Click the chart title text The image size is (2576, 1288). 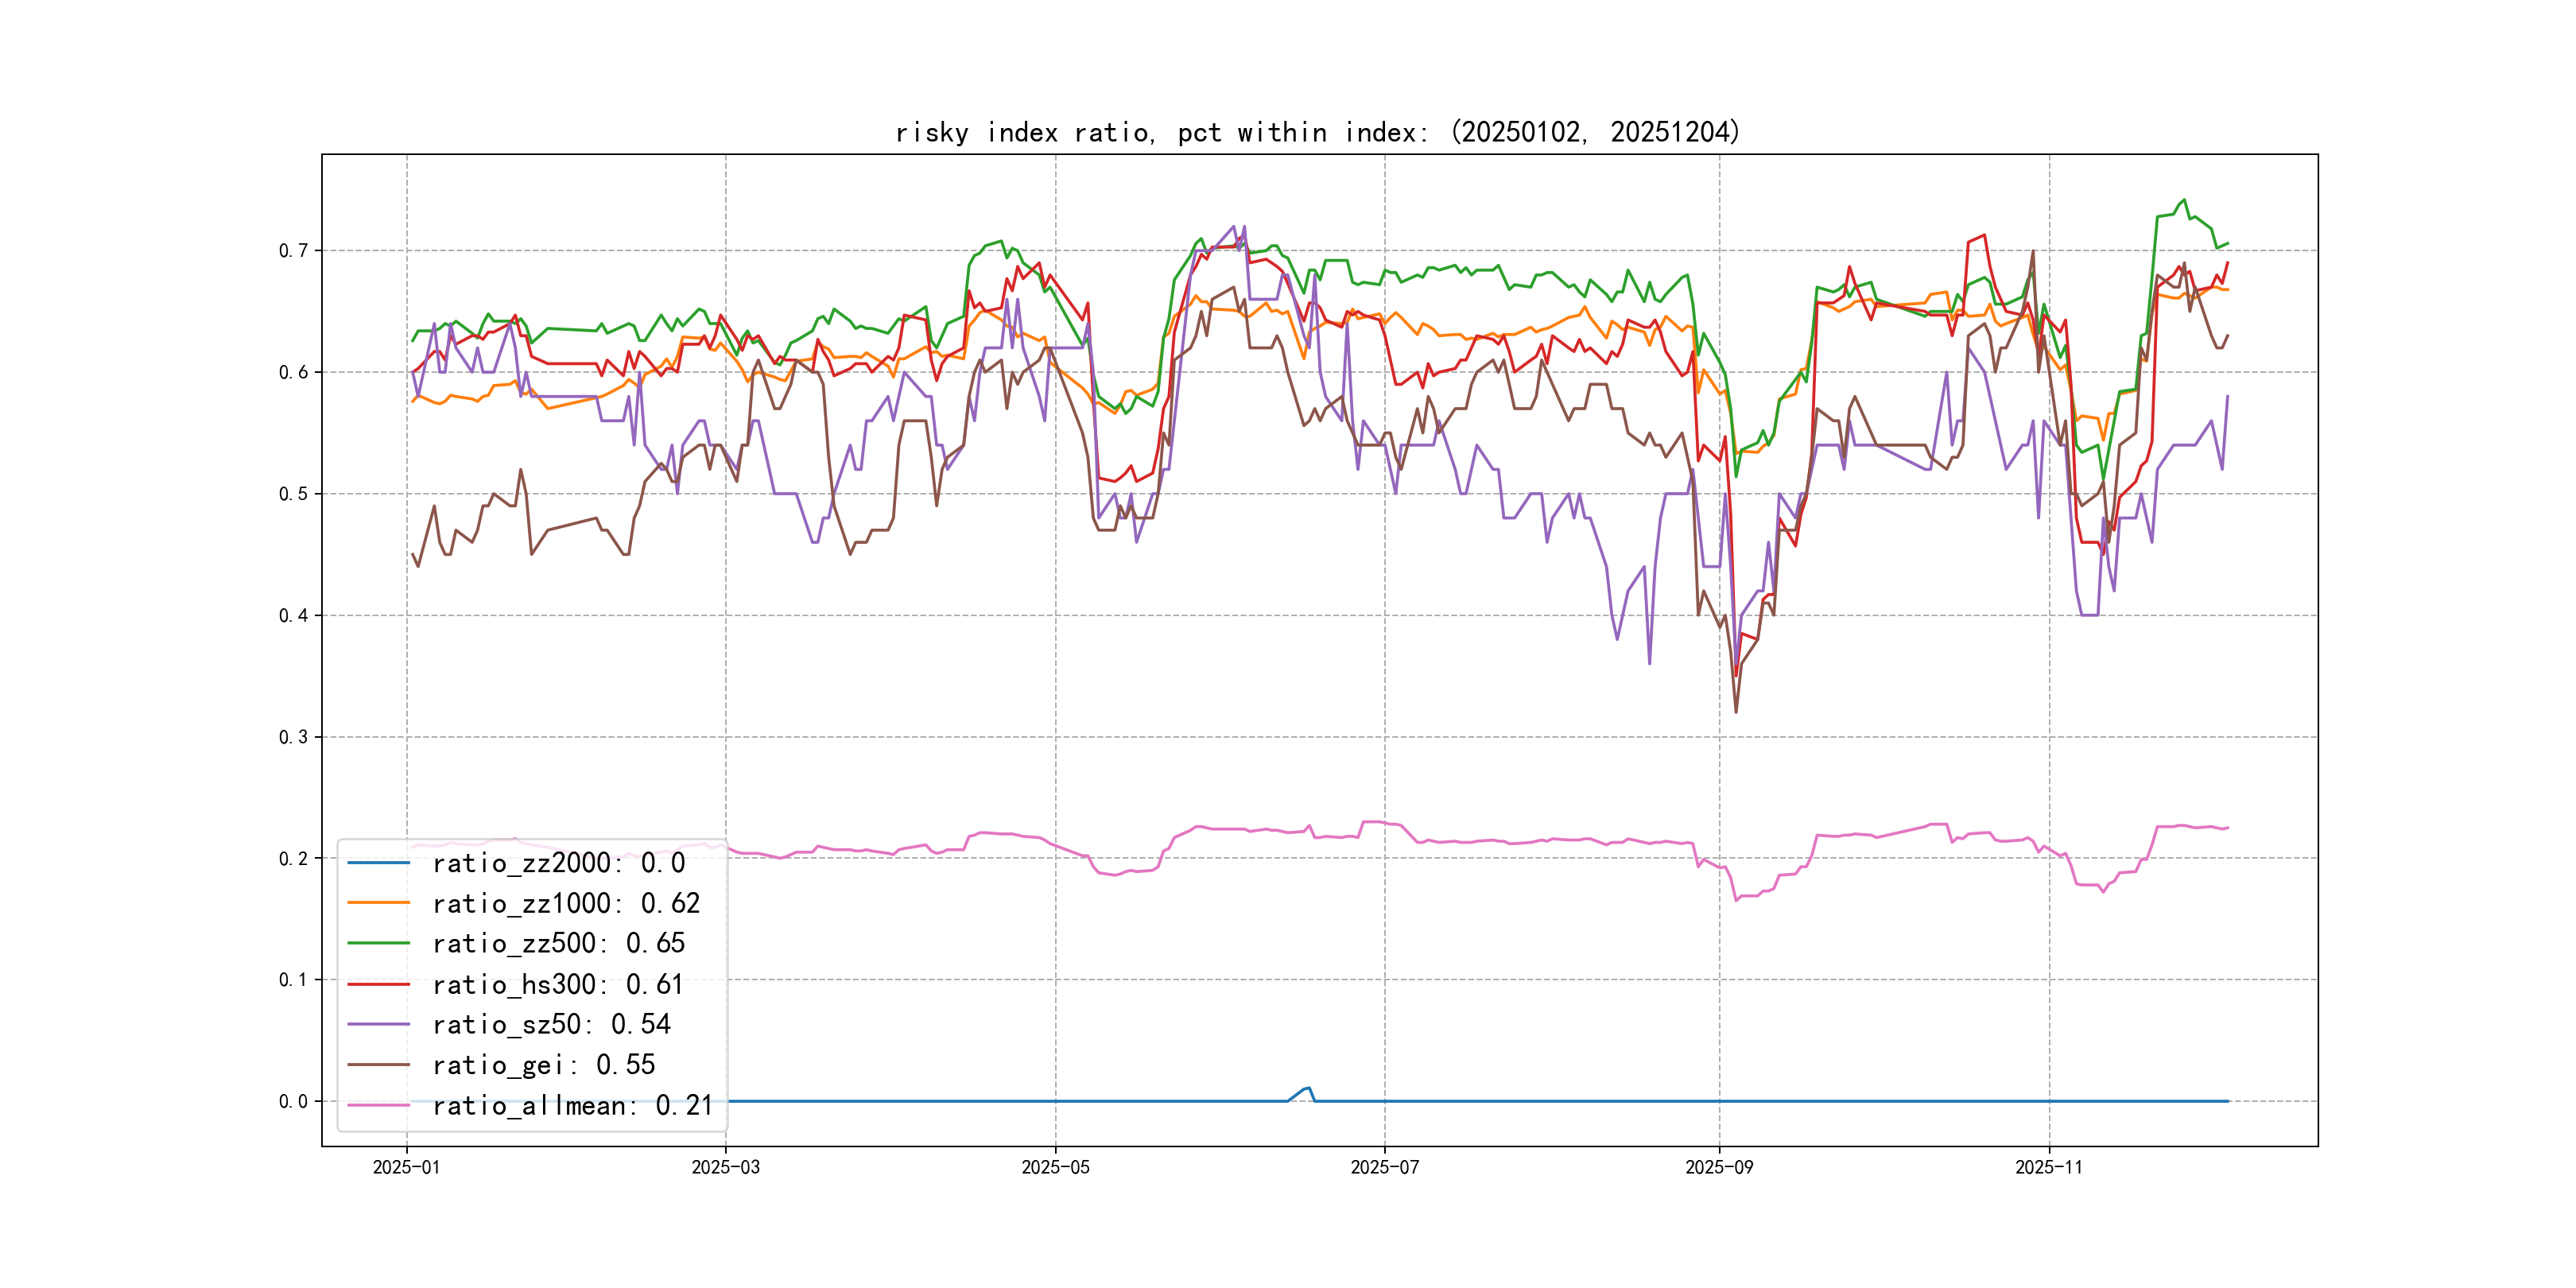[1318, 132]
